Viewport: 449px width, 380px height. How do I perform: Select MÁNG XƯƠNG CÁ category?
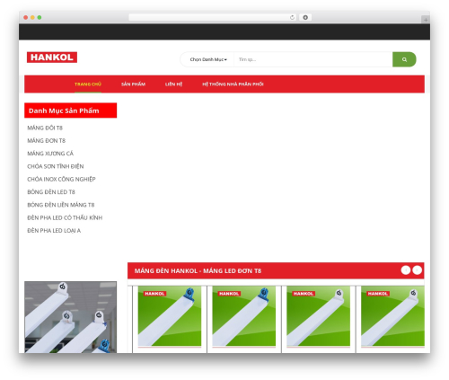click(50, 154)
